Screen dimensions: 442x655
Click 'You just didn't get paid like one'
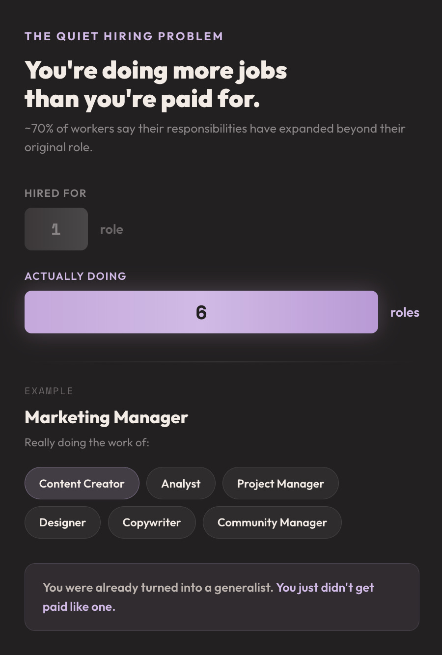208,597
